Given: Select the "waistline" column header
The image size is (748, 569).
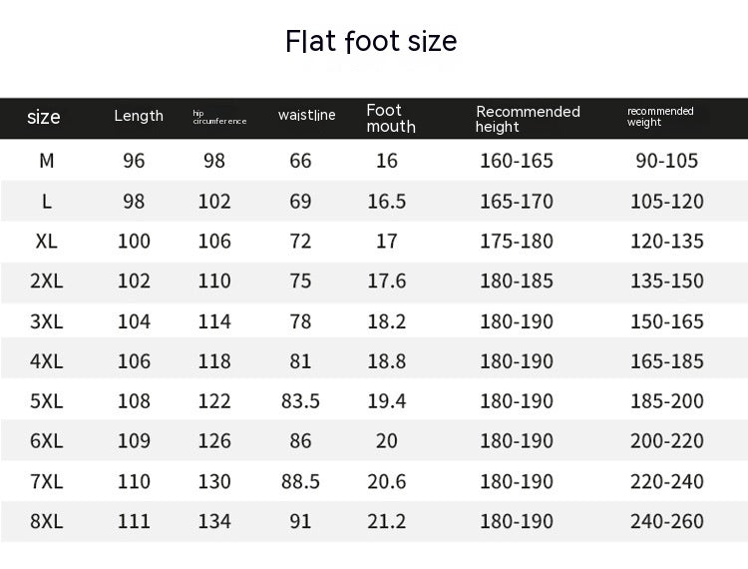Looking at the screenshot, I should [306, 116].
